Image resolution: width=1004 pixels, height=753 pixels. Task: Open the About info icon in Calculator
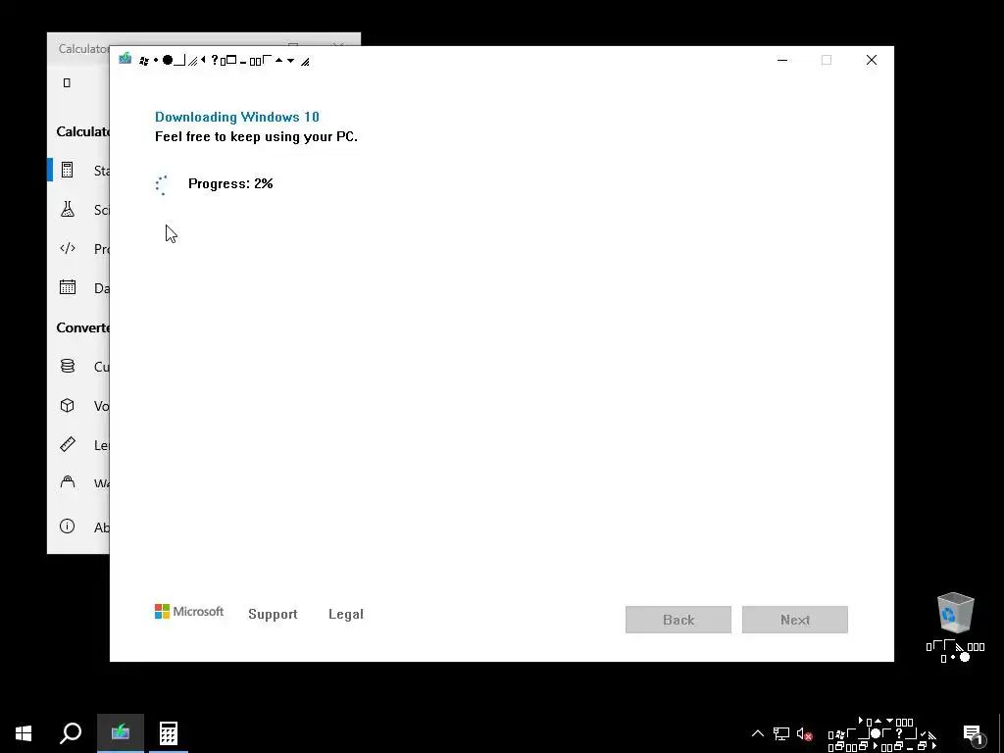coord(68,527)
